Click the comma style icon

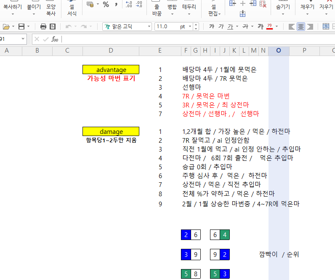click(117, 4)
